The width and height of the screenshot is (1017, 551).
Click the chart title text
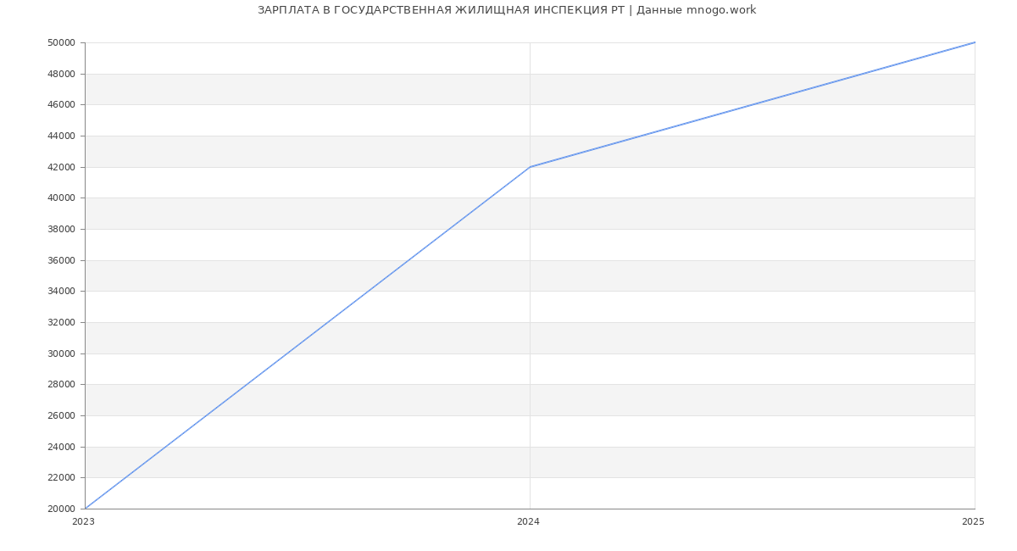(x=507, y=10)
